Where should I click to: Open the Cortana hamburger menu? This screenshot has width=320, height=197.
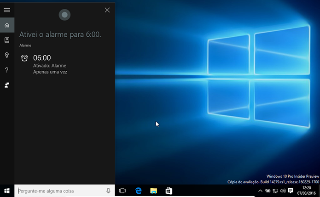7,10
